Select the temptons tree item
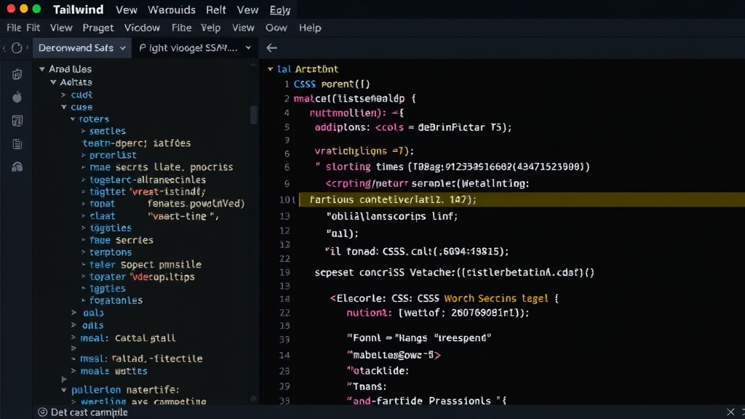The height and width of the screenshot is (419, 745). [111, 252]
